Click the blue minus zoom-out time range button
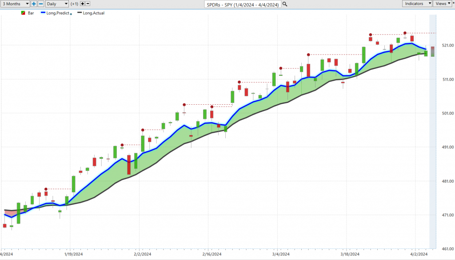Viewport: 455px width, 260px height. tap(41, 4)
